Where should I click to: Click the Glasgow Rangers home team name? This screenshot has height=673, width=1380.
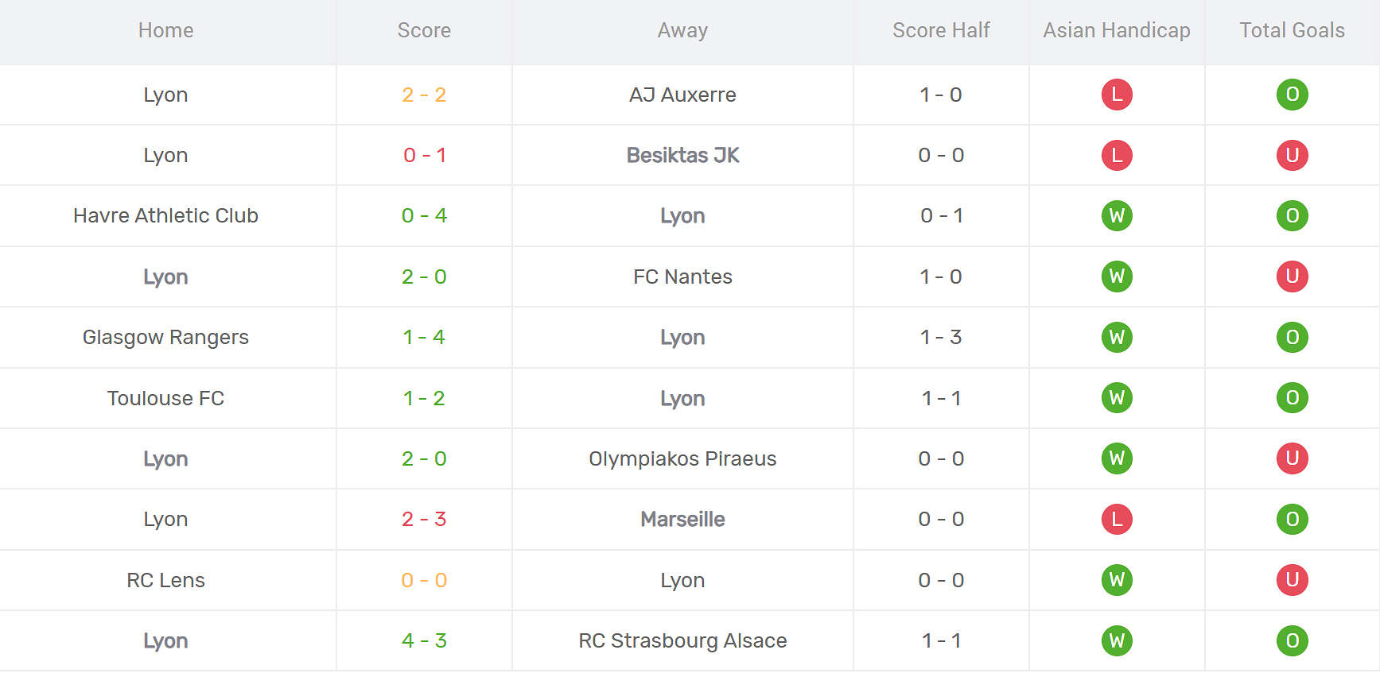coord(165,337)
